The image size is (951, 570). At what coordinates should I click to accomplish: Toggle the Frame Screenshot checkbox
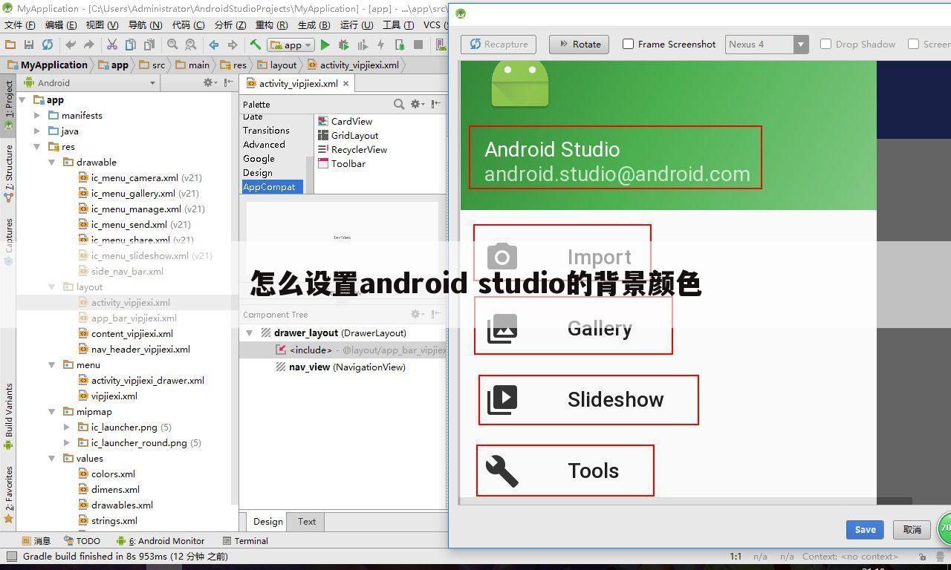coord(628,44)
